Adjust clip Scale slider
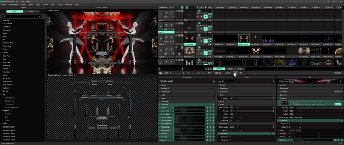Screen dimensions: 344x145 (x=319, y=130)
